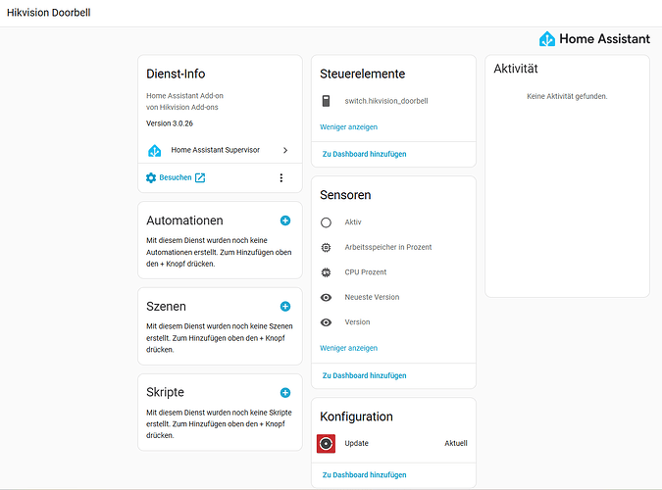Click the Version 3.0.26 text
Viewport: 662px width, 490px height.
point(170,123)
